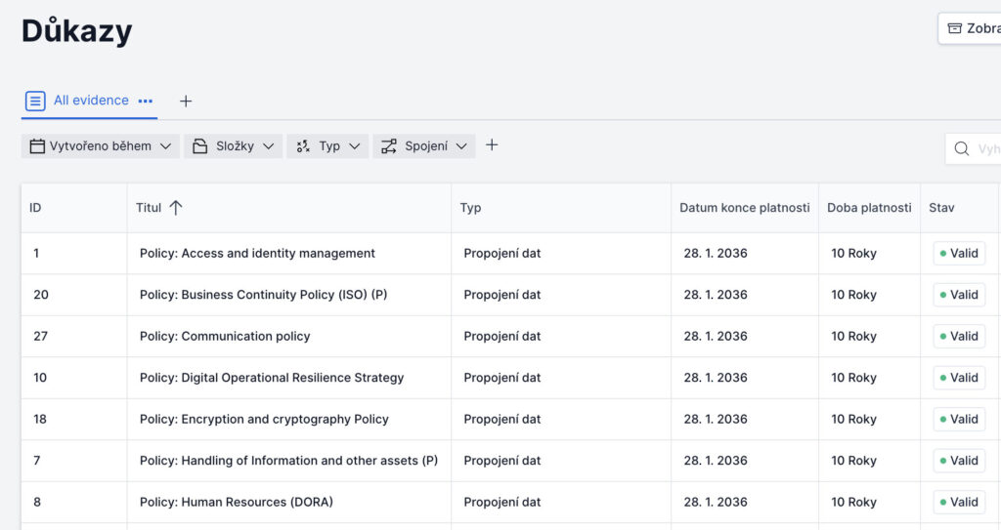Sort by Datum konce platnosti column
The width and height of the screenshot is (1001, 530).
tap(744, 207)
